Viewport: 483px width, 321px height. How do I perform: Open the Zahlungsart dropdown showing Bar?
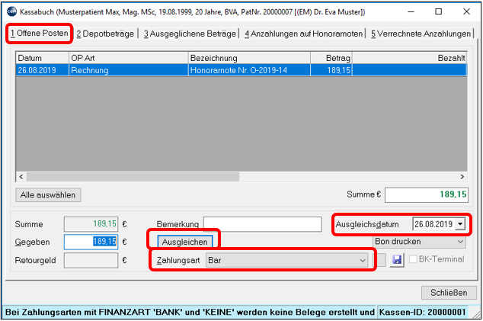click(x=286, y=260)
